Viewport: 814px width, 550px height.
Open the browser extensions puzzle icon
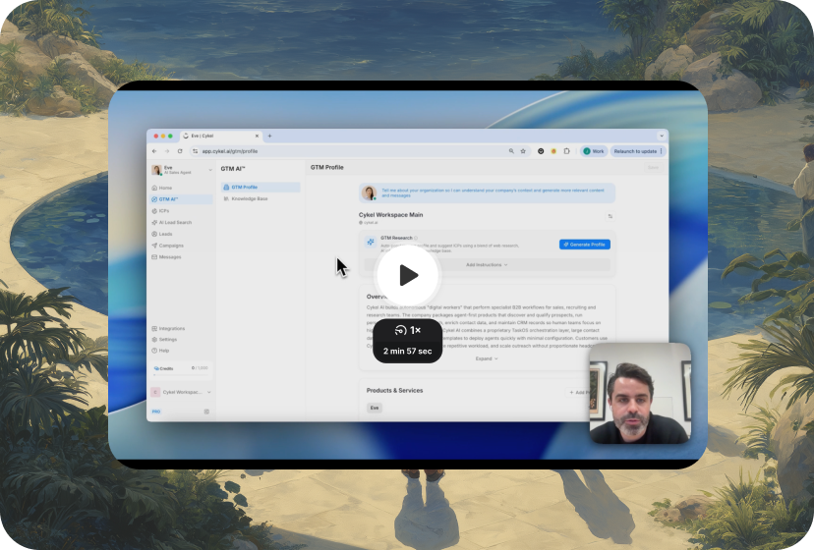pyautogui.click(x=566, y=151)
